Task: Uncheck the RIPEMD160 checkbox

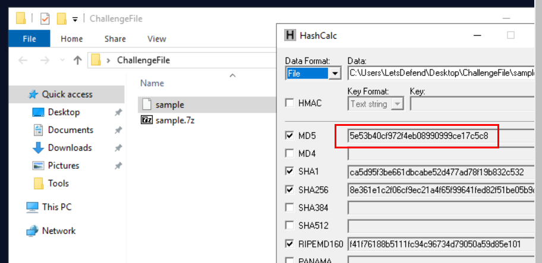Action: 289,245
